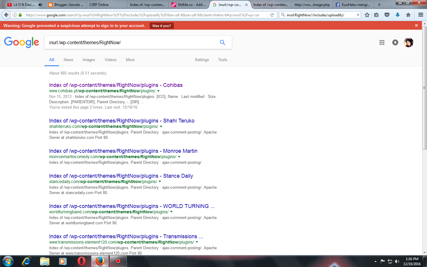
Task: Click the Firefox back arrow button
Action: 6,15
